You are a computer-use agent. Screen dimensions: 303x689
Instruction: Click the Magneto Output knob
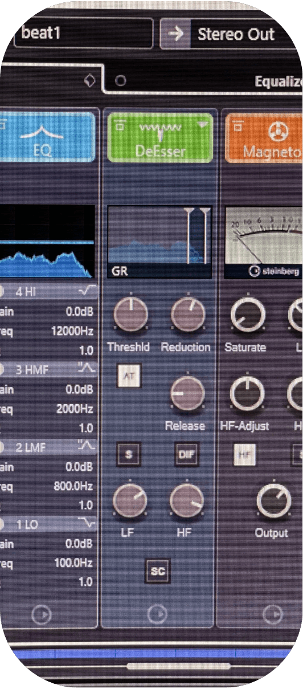[274, 502]
